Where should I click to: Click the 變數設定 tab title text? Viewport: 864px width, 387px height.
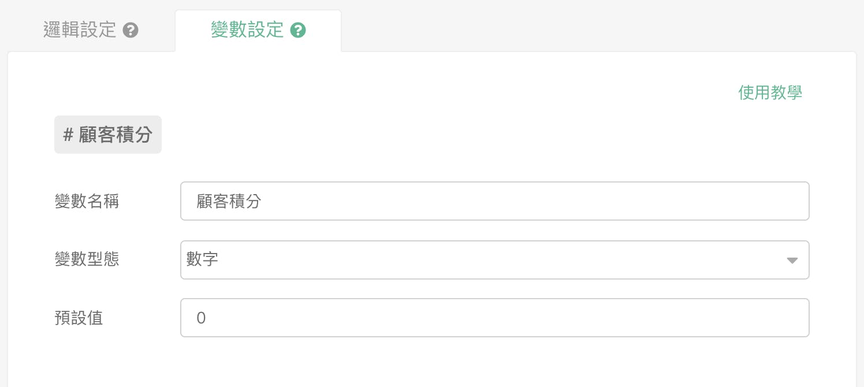(247, 30)
